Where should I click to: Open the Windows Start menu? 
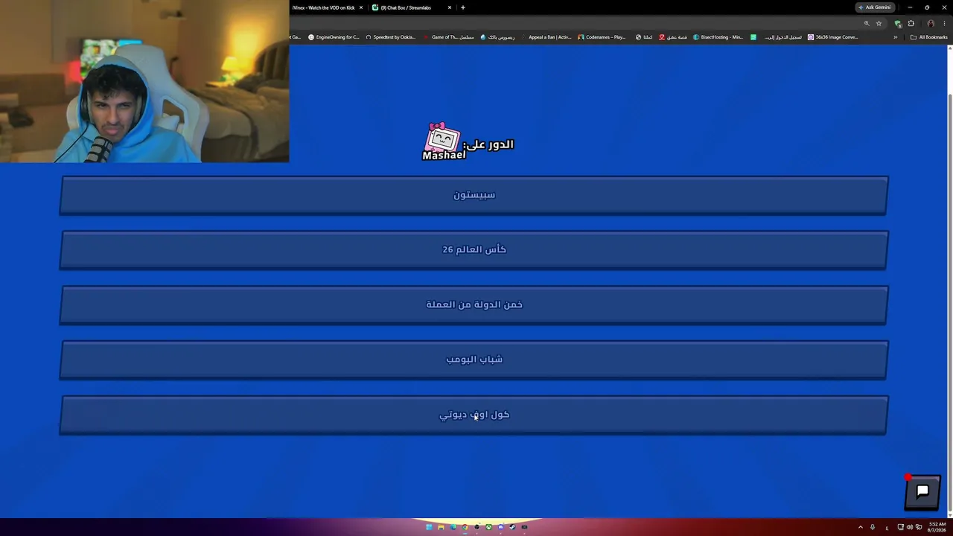coord(429,527)
